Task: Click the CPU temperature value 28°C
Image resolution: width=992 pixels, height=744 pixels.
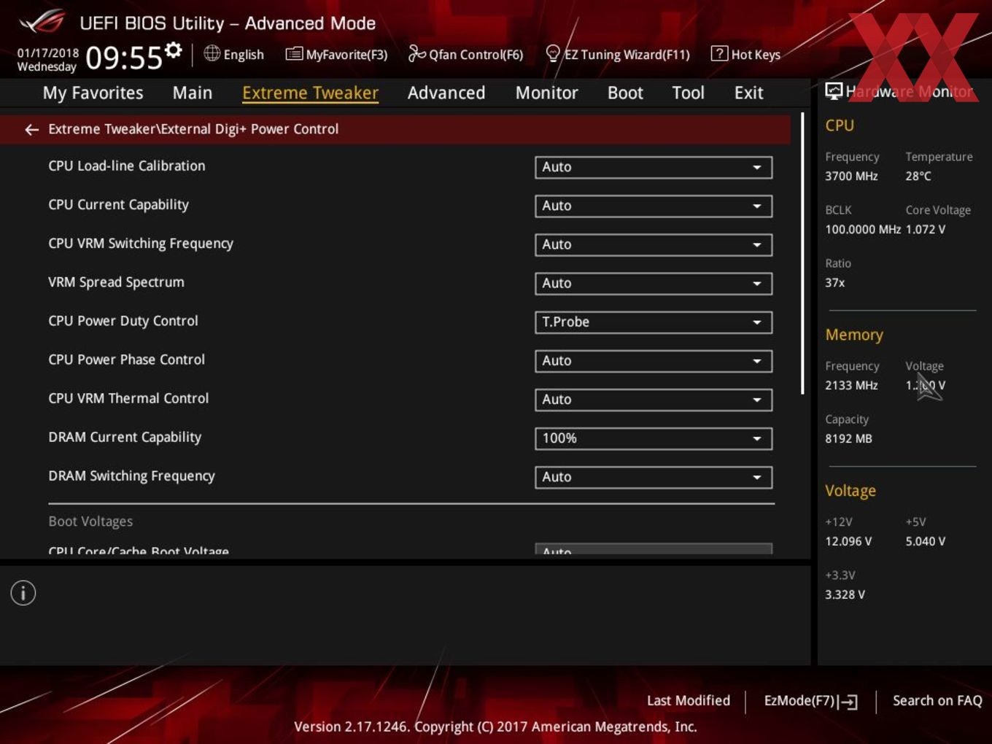Action: pos(918,176)
